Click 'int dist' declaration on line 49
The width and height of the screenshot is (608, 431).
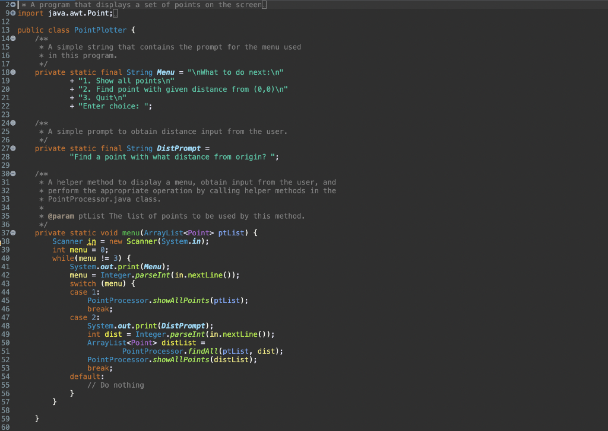pyautogui.click(x=104, y=334)
